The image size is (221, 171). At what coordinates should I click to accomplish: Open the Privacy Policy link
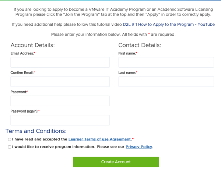[x=139, y=147]
